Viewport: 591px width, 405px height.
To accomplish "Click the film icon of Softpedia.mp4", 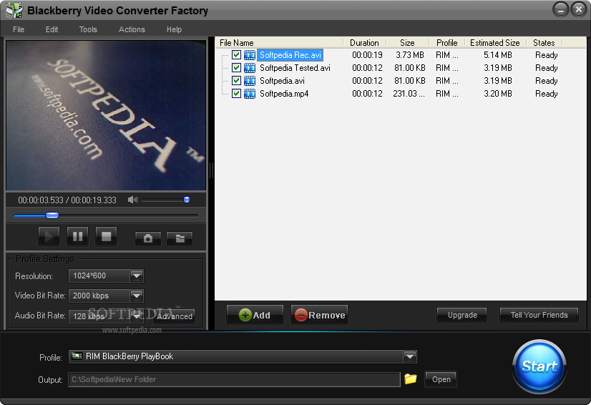I will pyautogui.click(x=250, y=94).
